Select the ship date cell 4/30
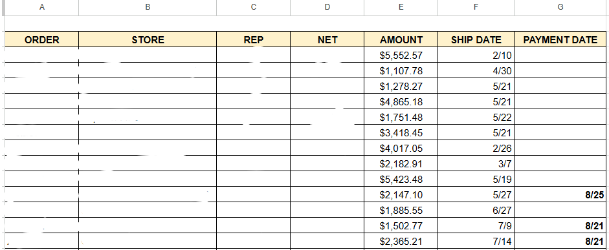Screen dimensions: 609x250 476,70
